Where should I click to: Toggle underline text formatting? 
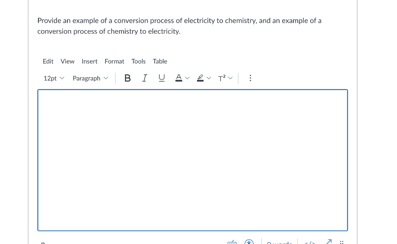[161, 78]
